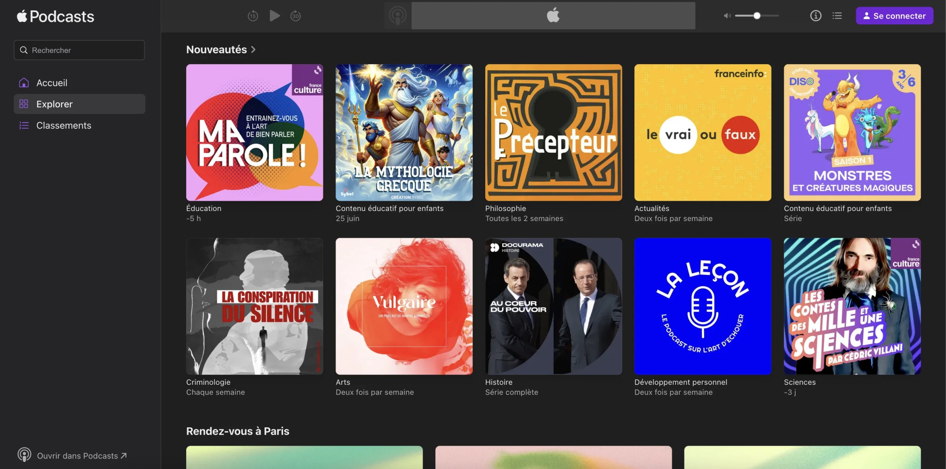Viewport: 946px width, 469px height.
Task: Mute using the speaker volume icon
Action: point(727,16)
